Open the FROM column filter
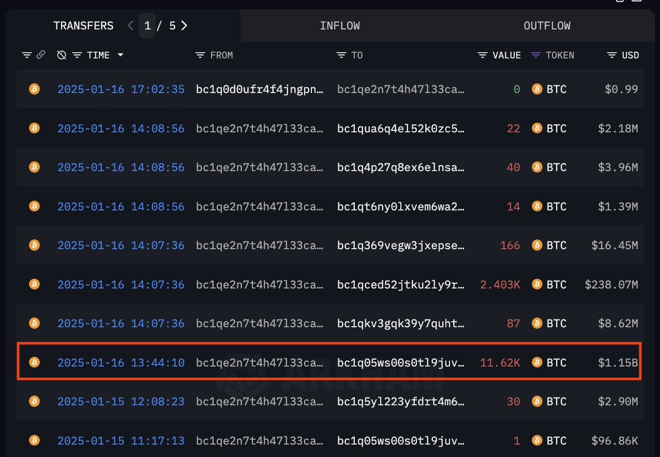 pyautogui.click(x=200, y=55)
